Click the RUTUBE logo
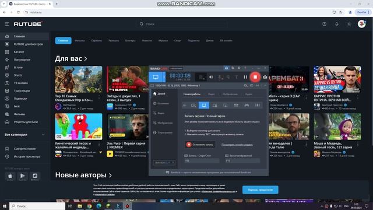Viewport: 373px width, 210px height. 28,24
